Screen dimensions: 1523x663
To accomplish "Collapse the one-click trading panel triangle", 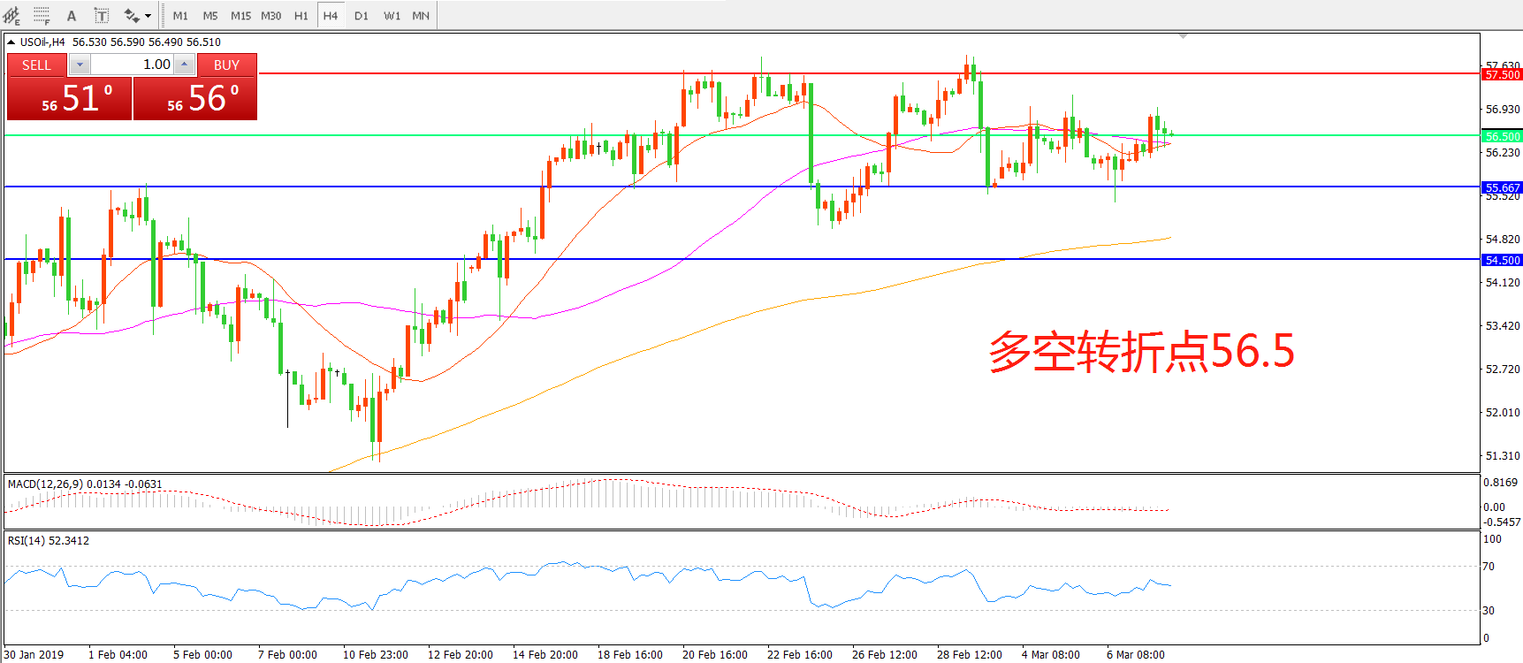I will pyautogui.click(x=11, y=42).
